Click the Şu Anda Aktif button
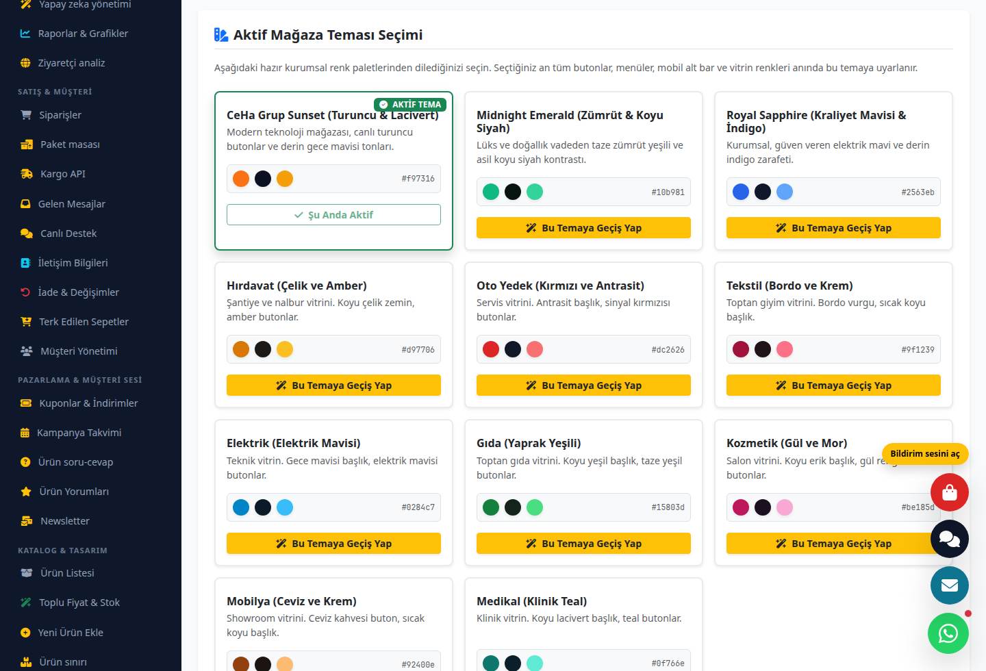Viewport: 986px width, 671px height. [333, 215]
